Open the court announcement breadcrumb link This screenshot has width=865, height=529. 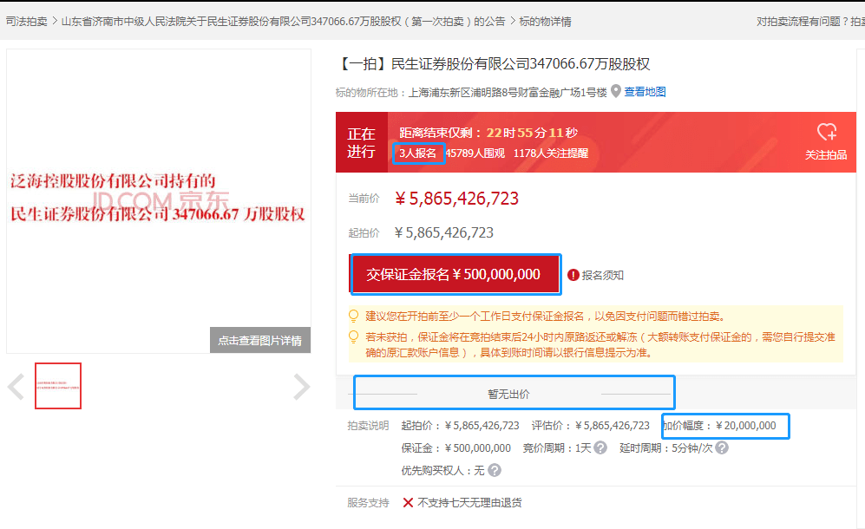pyautogui.click(x=283, y=22)
